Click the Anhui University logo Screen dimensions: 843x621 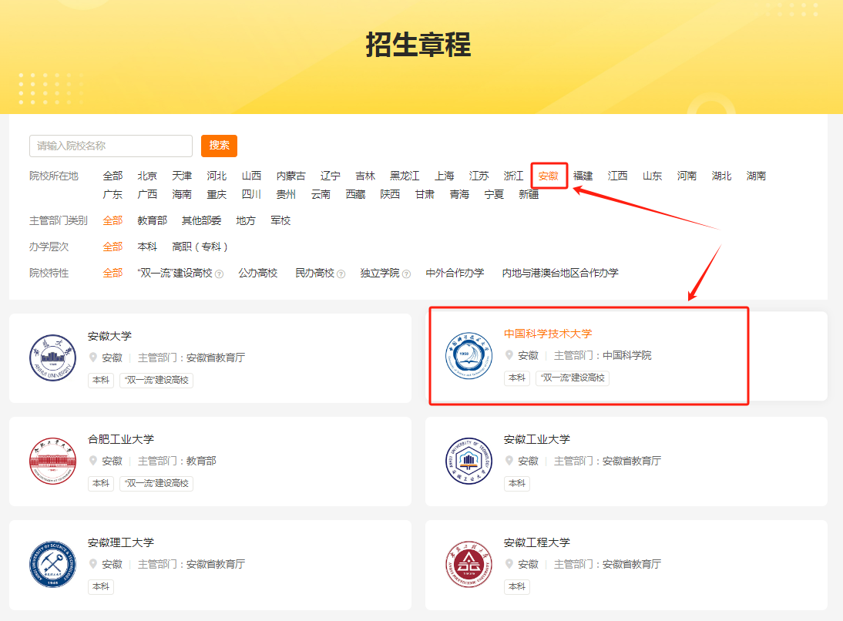point(52,358)
